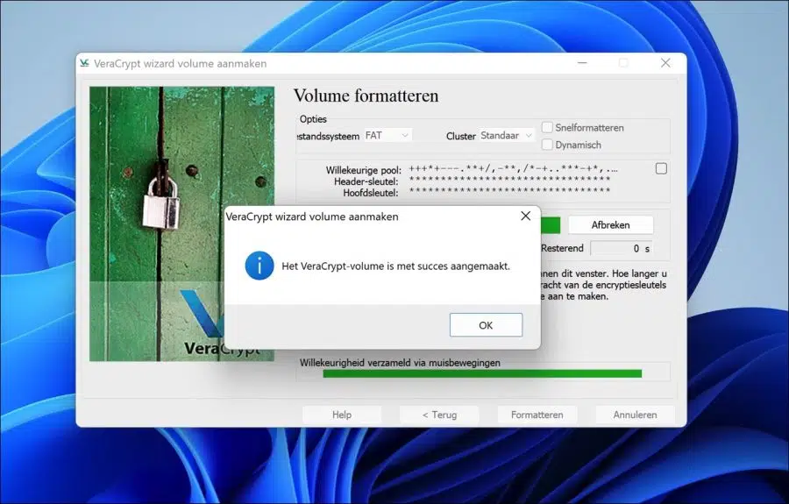The width and height of the screenshot is (789, 504).
Task: Click the Header-sleutel asterisk value
Action: pos(509,180)
